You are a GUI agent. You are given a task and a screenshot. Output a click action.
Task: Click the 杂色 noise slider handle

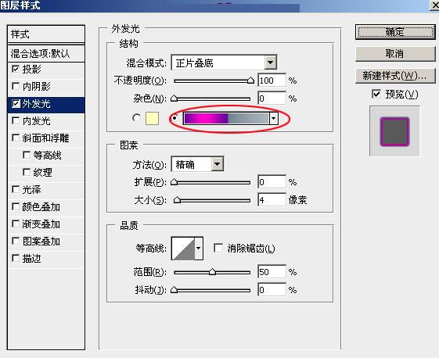(x=175, y=98)
